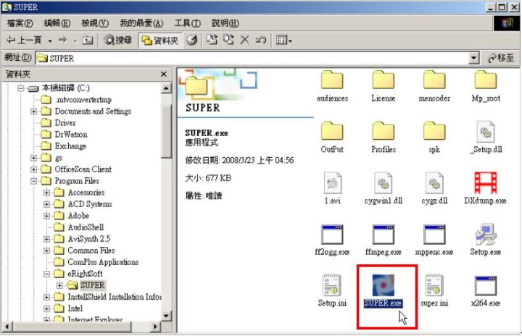This screenshot has width=522, height=336.
Task: Click the Forward arrow toolbar button
Action: point(62,41)
